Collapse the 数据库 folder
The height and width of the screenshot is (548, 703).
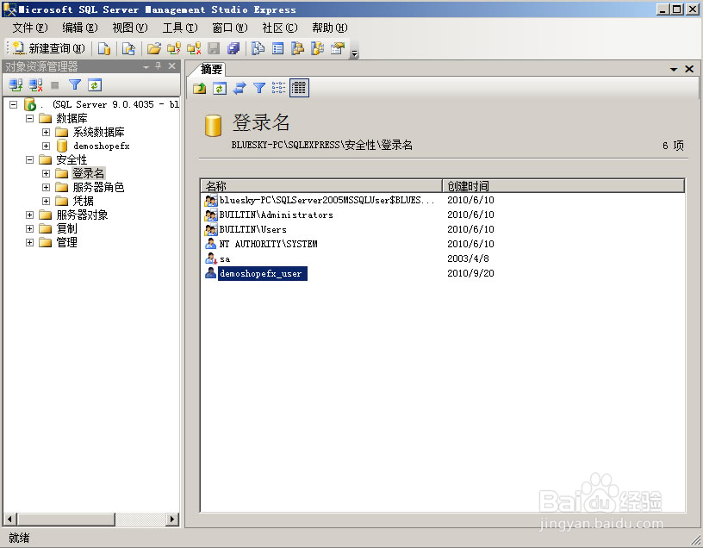pyautogui.click(x=29, y=119)
